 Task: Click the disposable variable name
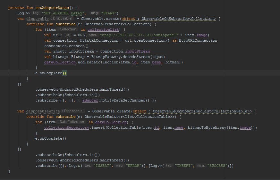click(37, 19)
